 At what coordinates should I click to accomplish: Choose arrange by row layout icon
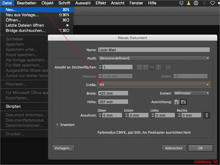[152, 67]
